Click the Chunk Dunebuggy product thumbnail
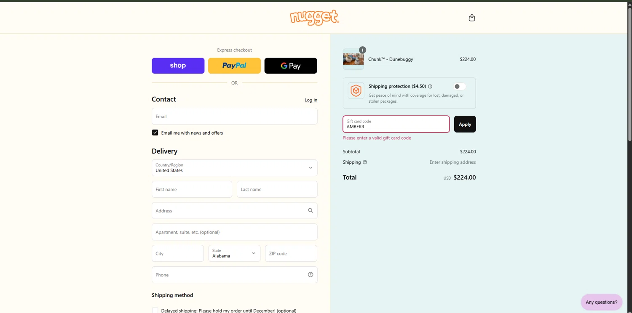632x313 pixels. (353, 59)
